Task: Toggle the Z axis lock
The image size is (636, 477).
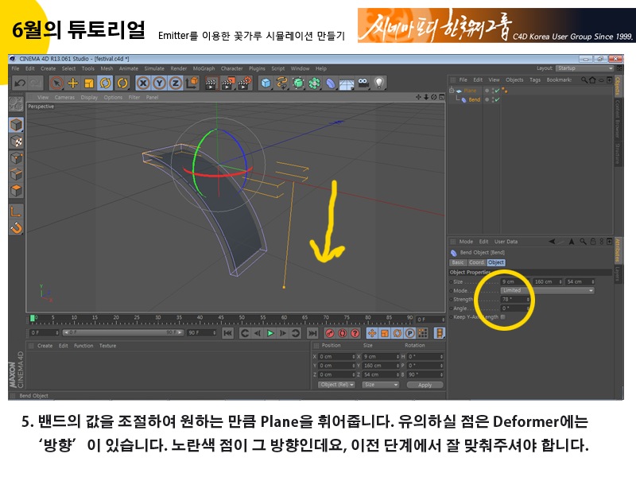Action: tap(175, 83)
